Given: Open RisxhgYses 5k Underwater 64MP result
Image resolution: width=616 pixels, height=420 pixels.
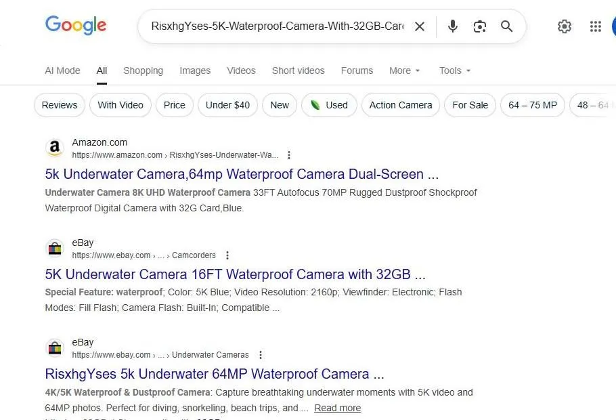Looking at the screenshot, I should pyautogui.click(x=215, y=373).
